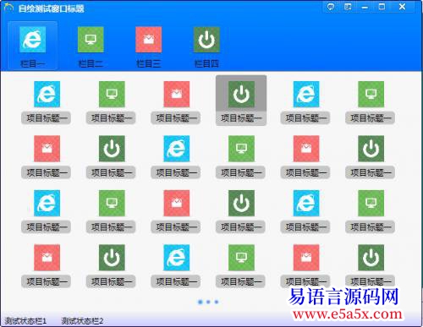Select the IE icon in row one, column one

[47, 94]
